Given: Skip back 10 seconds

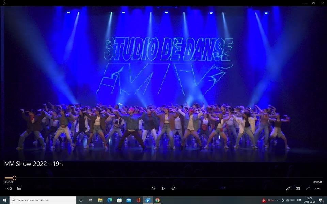Looking at the screenshot, I should click(x=154, y=189).
